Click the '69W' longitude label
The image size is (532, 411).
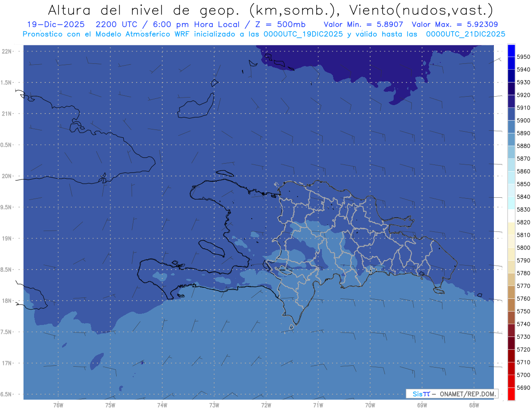point(422,405)
